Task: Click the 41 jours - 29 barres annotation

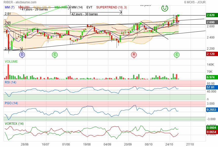Action: pyautogui.click(x=35, y=9)
